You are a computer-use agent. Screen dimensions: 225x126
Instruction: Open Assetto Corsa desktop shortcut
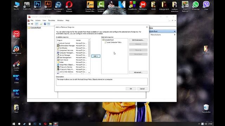(x=17, y=65)
